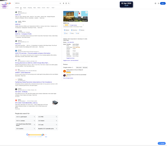Expand the More search filter dropdown
The height and width of the screenshot is (146, 168).
(48, 8)
